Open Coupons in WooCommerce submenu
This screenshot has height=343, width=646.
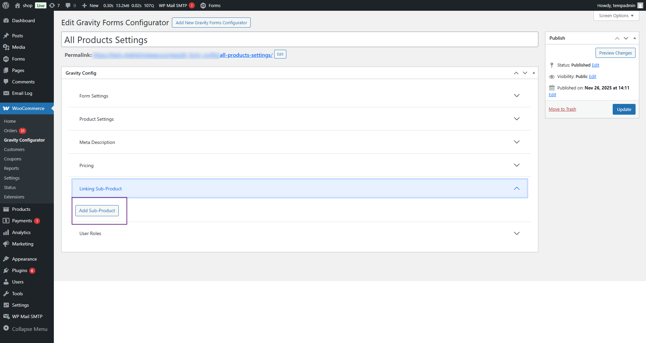pos(13,159)
